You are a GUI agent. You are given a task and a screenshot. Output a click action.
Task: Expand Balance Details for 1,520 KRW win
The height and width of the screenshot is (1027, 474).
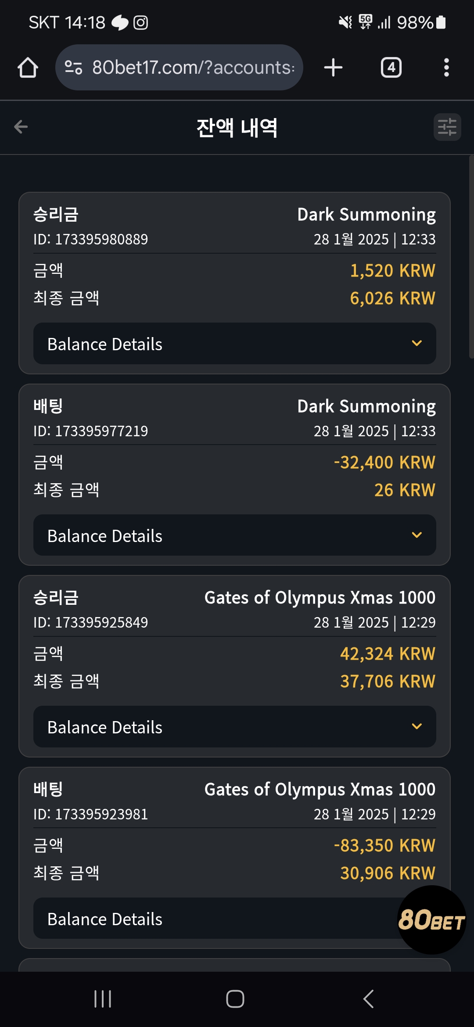pyautogui.click(x=235, y=344)
